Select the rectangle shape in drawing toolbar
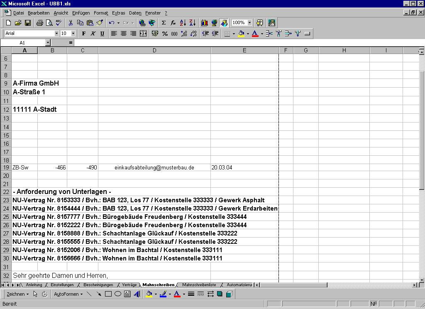This screenshot has width=425, height=309. tap(108, 294)
